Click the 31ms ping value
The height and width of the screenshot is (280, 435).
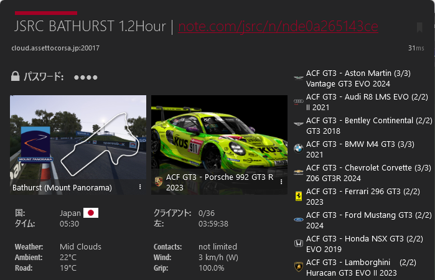[x=416, y=48]
